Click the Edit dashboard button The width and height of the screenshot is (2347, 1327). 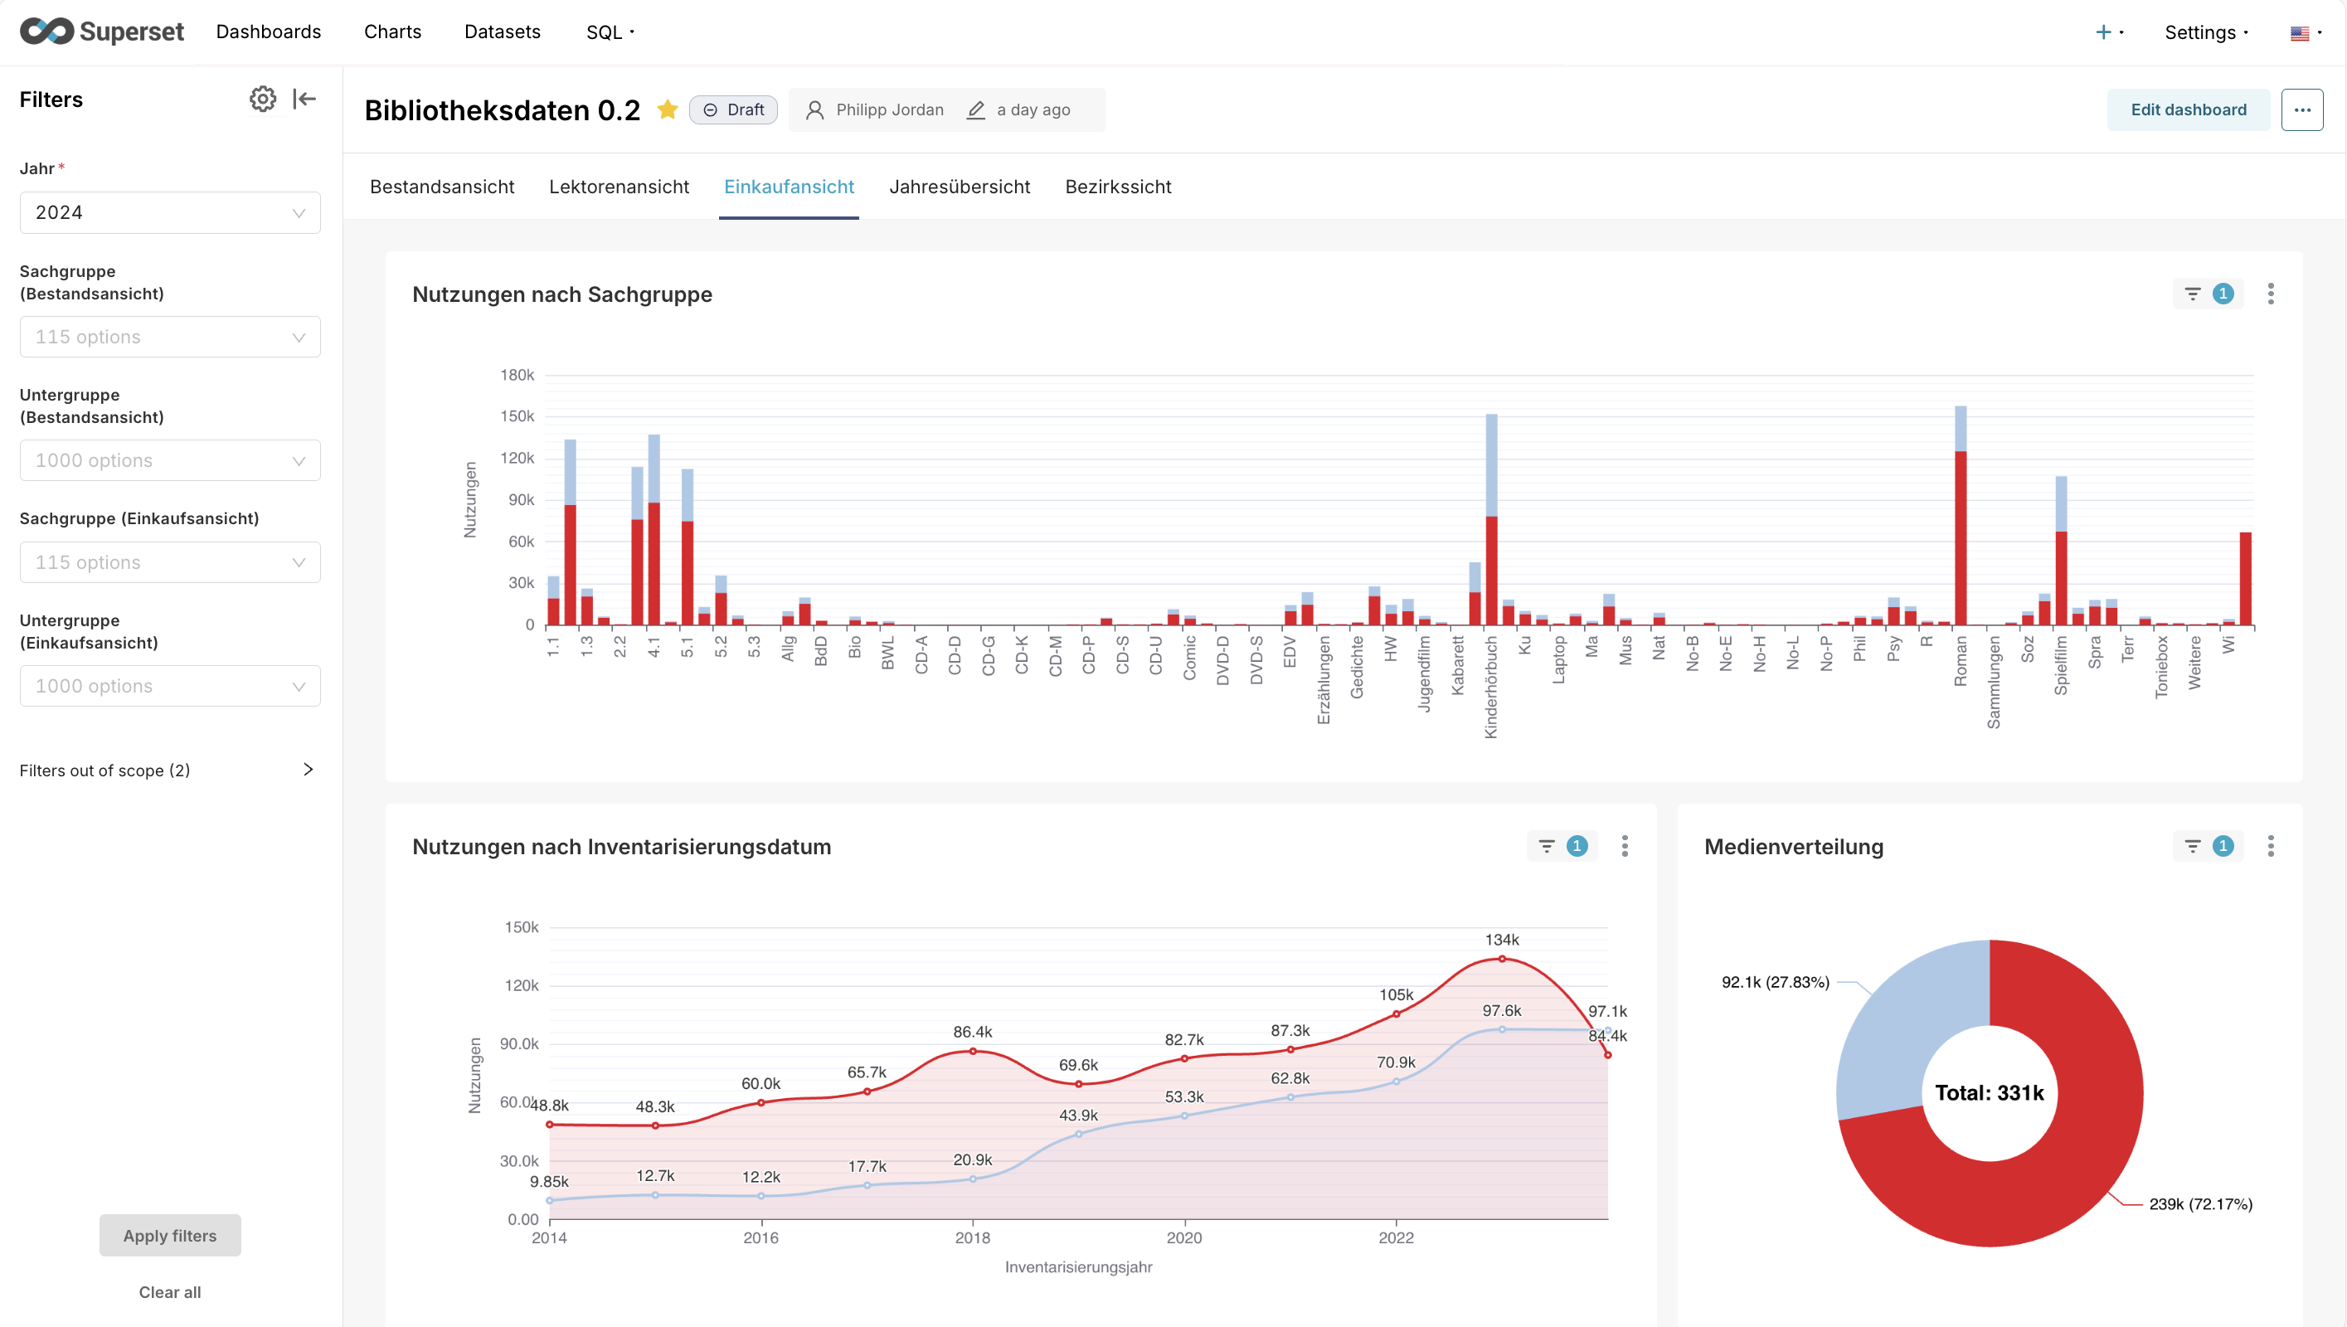(2189, 109)
